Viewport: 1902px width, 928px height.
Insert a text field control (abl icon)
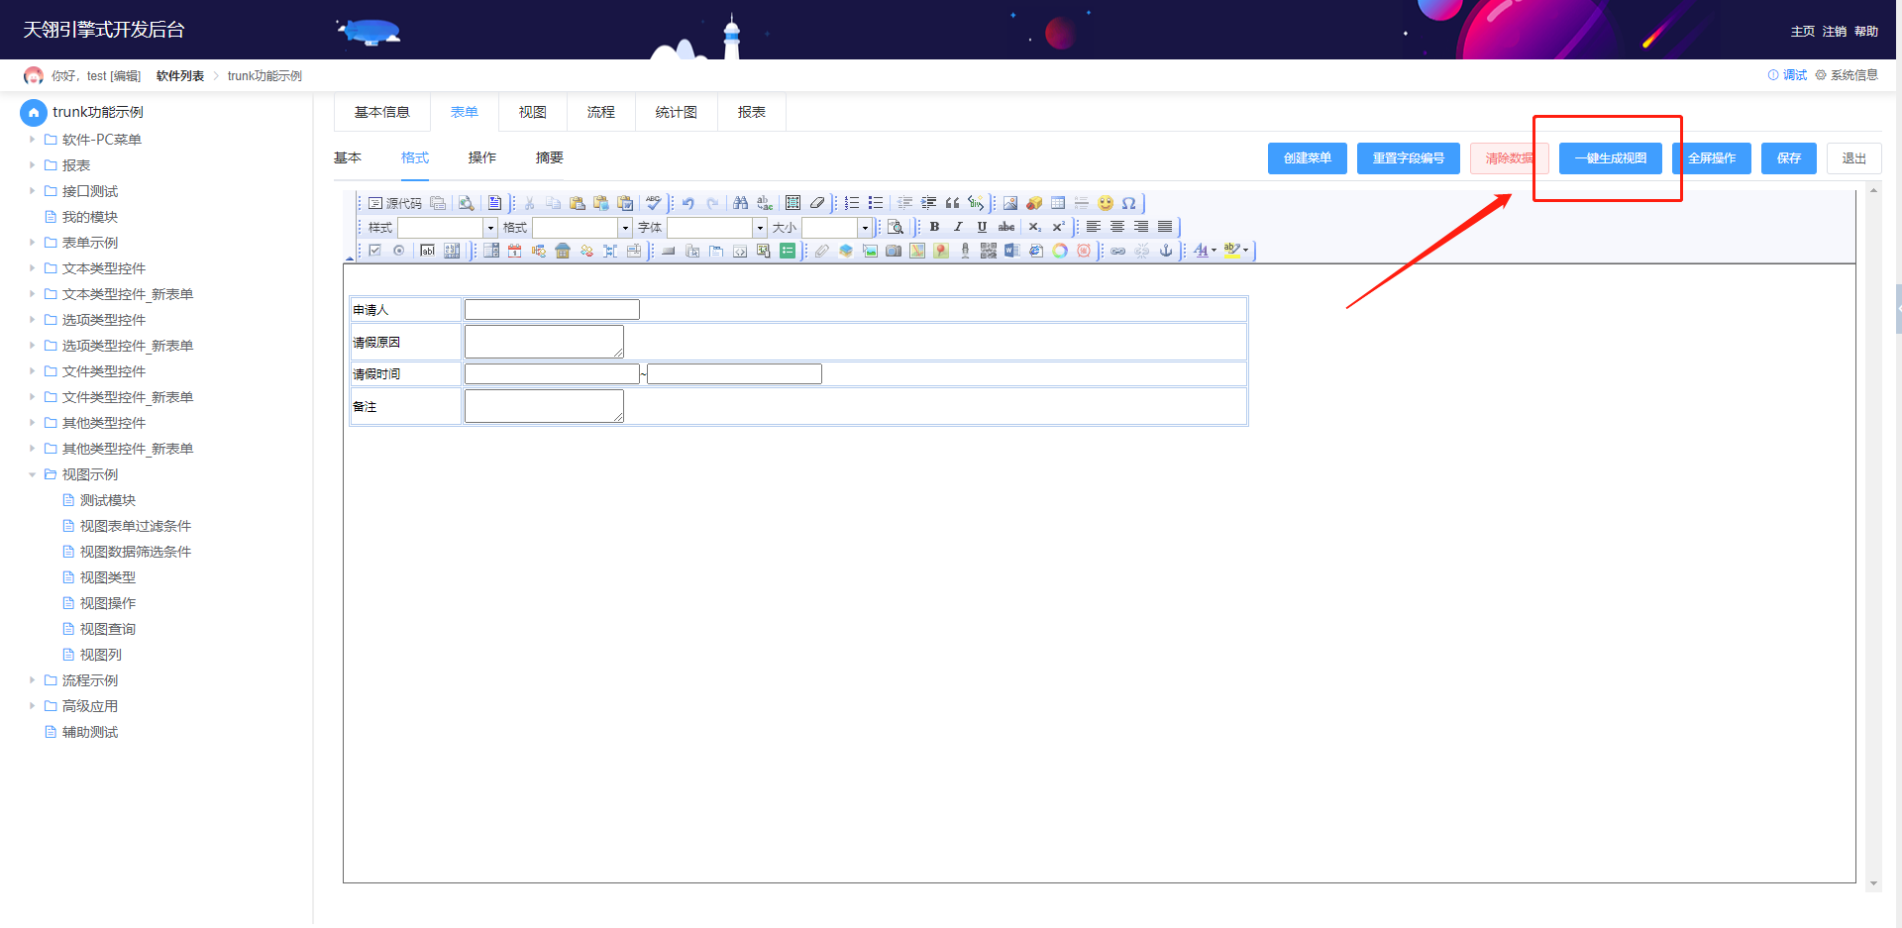(428, 251)
